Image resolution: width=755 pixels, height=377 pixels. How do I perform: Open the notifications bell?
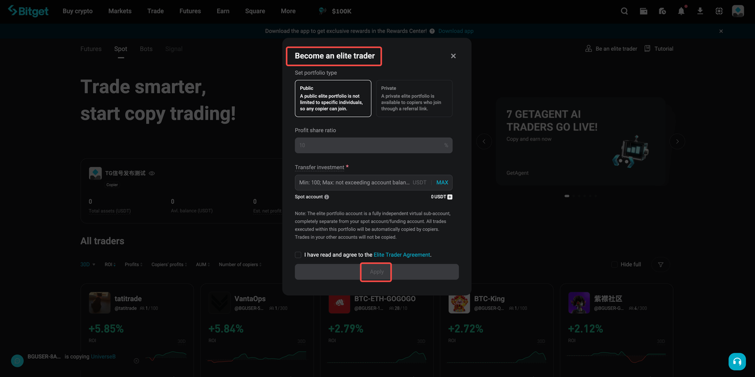click(x=681, y=11)
